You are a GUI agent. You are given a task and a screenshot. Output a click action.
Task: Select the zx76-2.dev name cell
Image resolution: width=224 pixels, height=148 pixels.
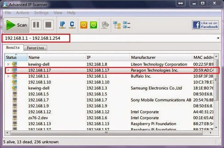38,118
